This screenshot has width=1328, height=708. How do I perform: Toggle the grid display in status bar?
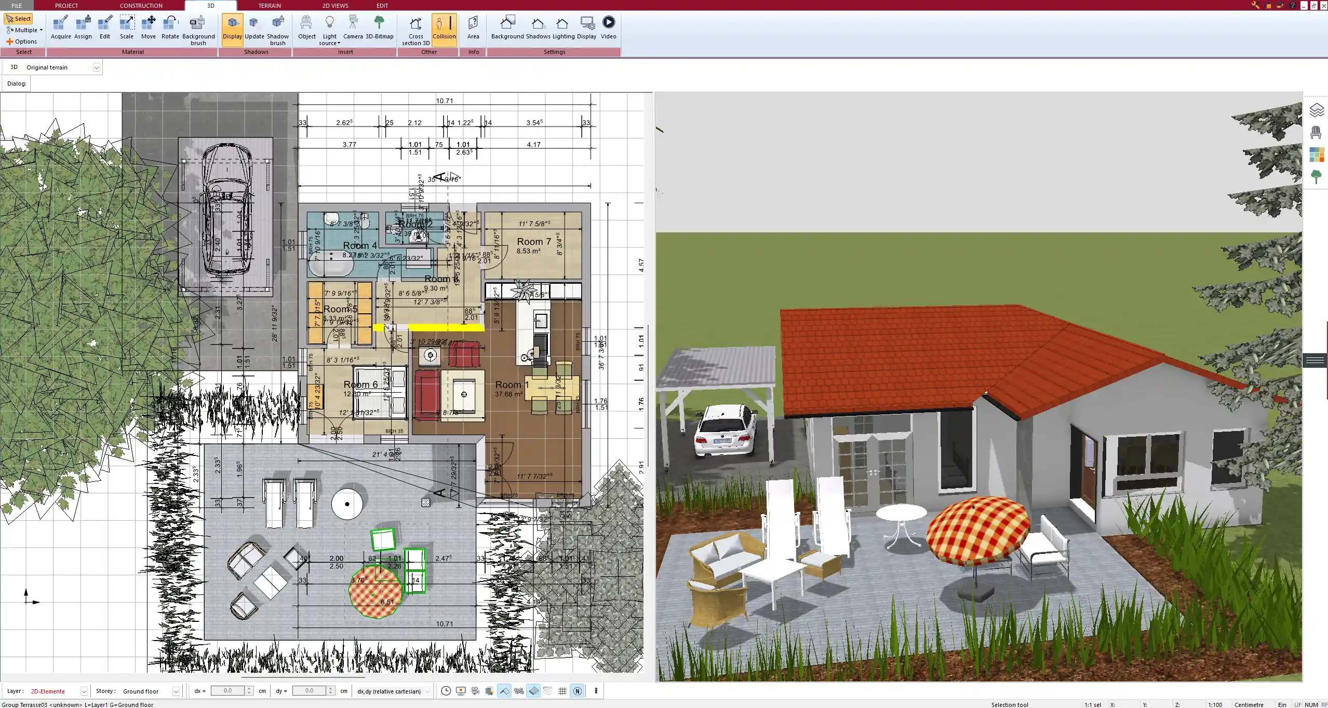point(562,691)
